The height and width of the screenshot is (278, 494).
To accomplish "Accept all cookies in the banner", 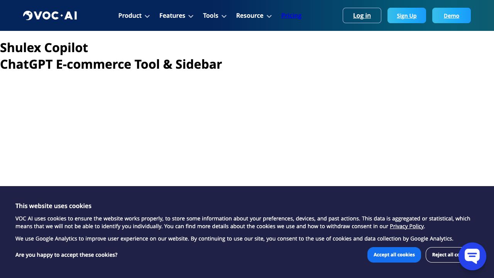I will tap(394, 255).
